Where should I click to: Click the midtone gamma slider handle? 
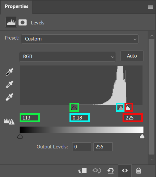121,108
